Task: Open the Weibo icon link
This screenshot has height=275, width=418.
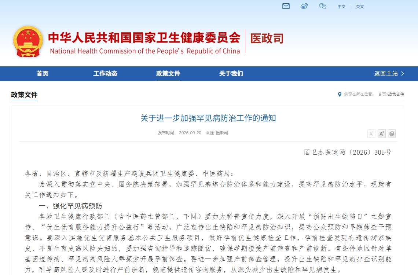Action: click(x=304, y=6)
